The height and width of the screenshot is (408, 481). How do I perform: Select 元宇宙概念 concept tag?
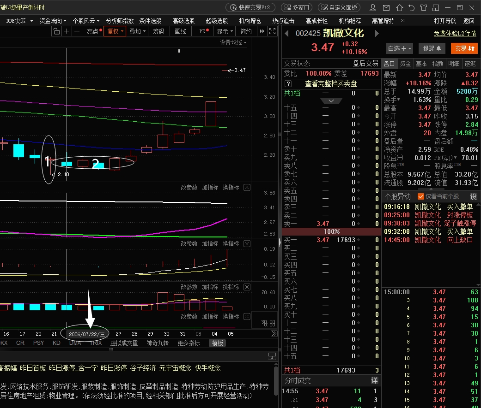click(x=175, y=368)
